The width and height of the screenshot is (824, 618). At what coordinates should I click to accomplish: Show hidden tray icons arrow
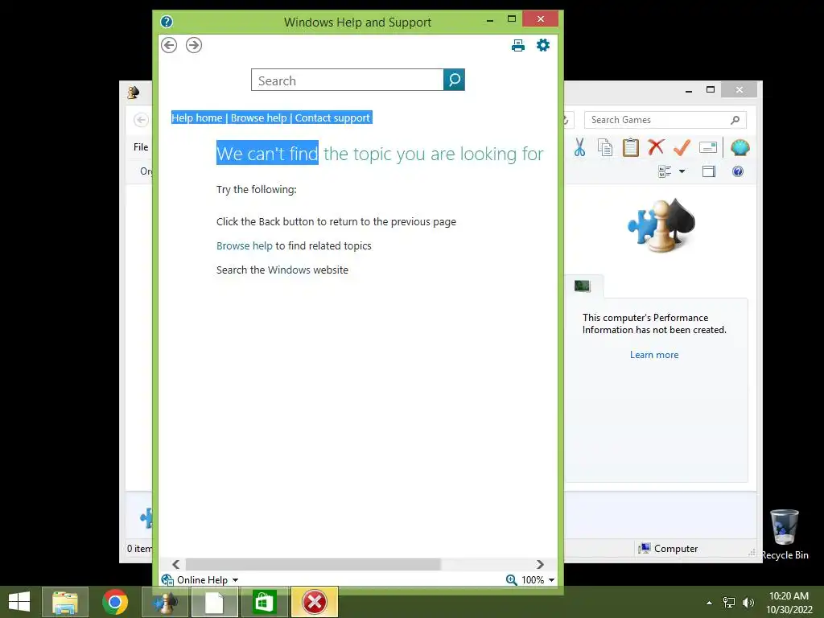click(x=710, y=603)
